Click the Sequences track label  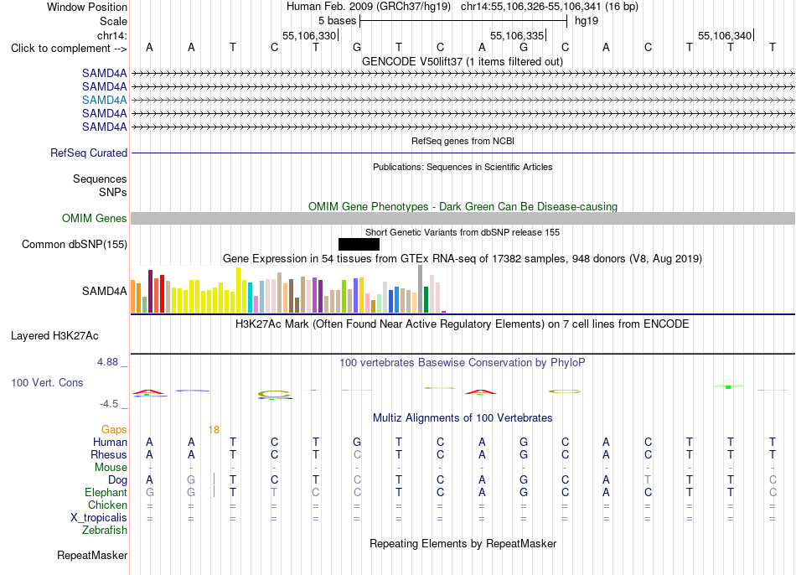click(x=100, y=179)
